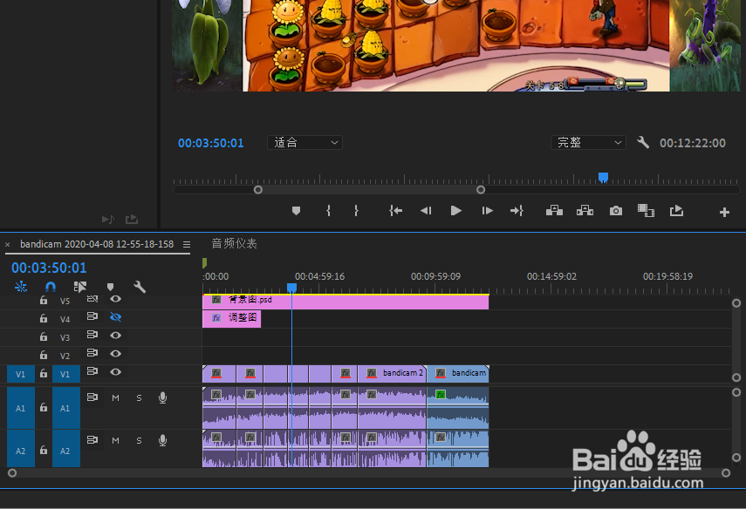Screen dimensions: 746x509
Task: Click the Program Monitor zoom scroll bar
Action: click(x=370, y=190)
